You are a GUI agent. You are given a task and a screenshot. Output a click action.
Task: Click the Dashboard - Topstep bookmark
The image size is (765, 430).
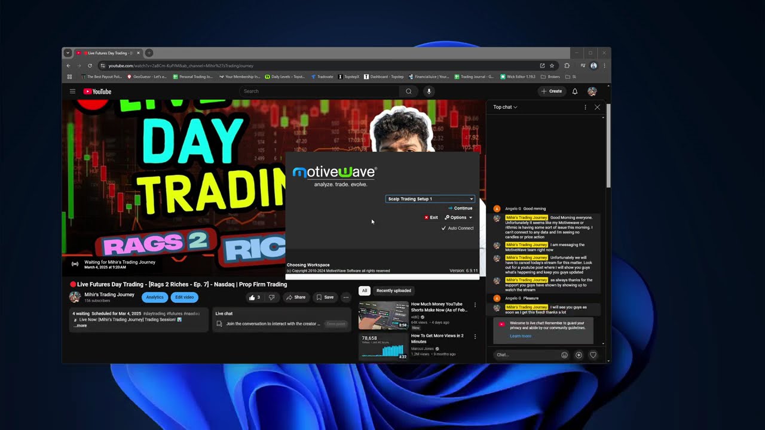tap(383, 76)
